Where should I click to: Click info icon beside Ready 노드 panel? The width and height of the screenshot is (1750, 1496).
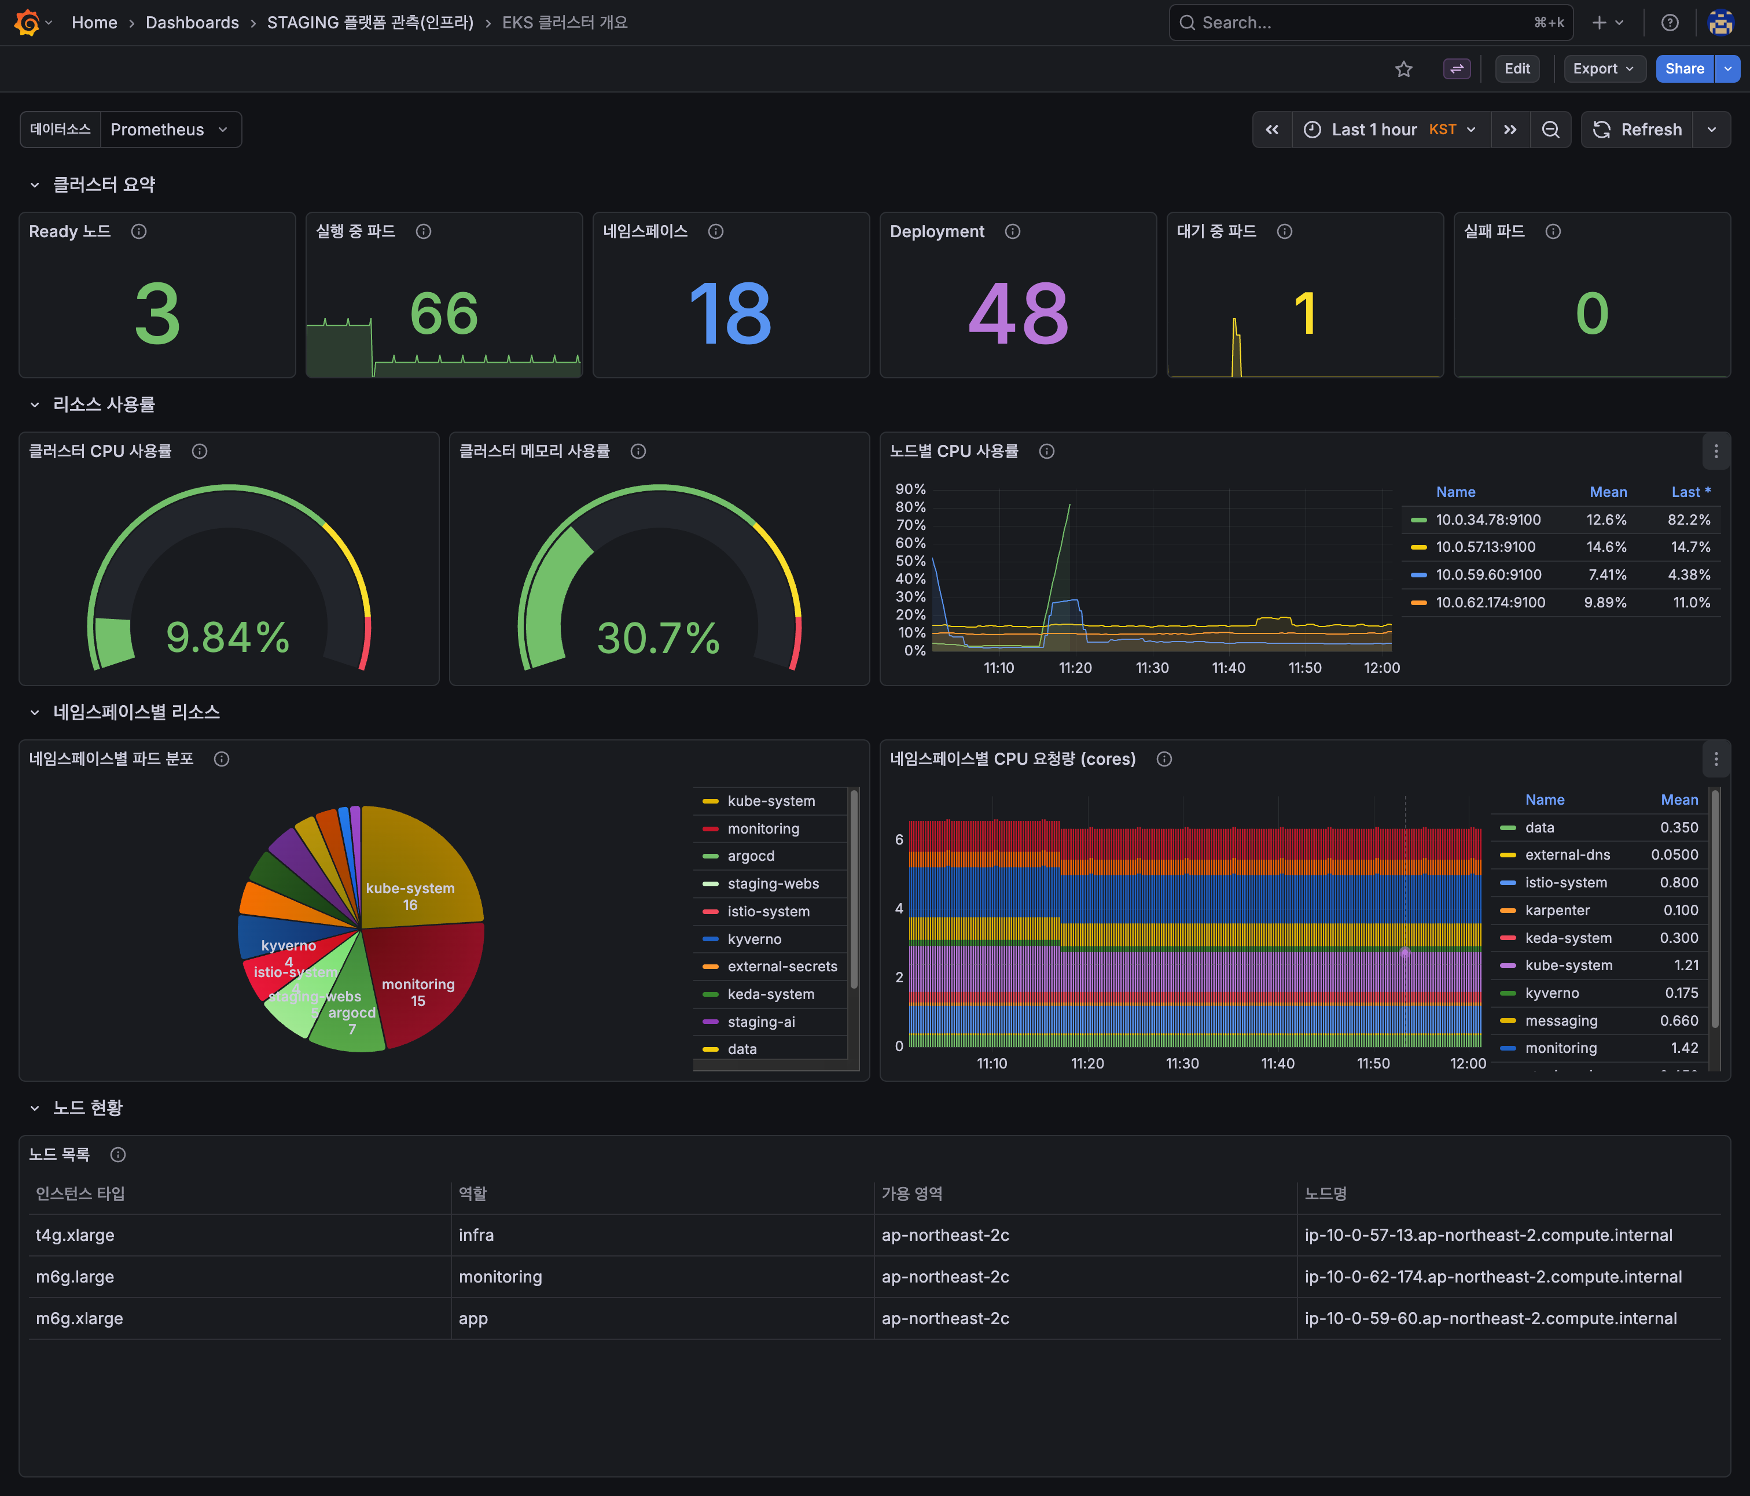138,231
